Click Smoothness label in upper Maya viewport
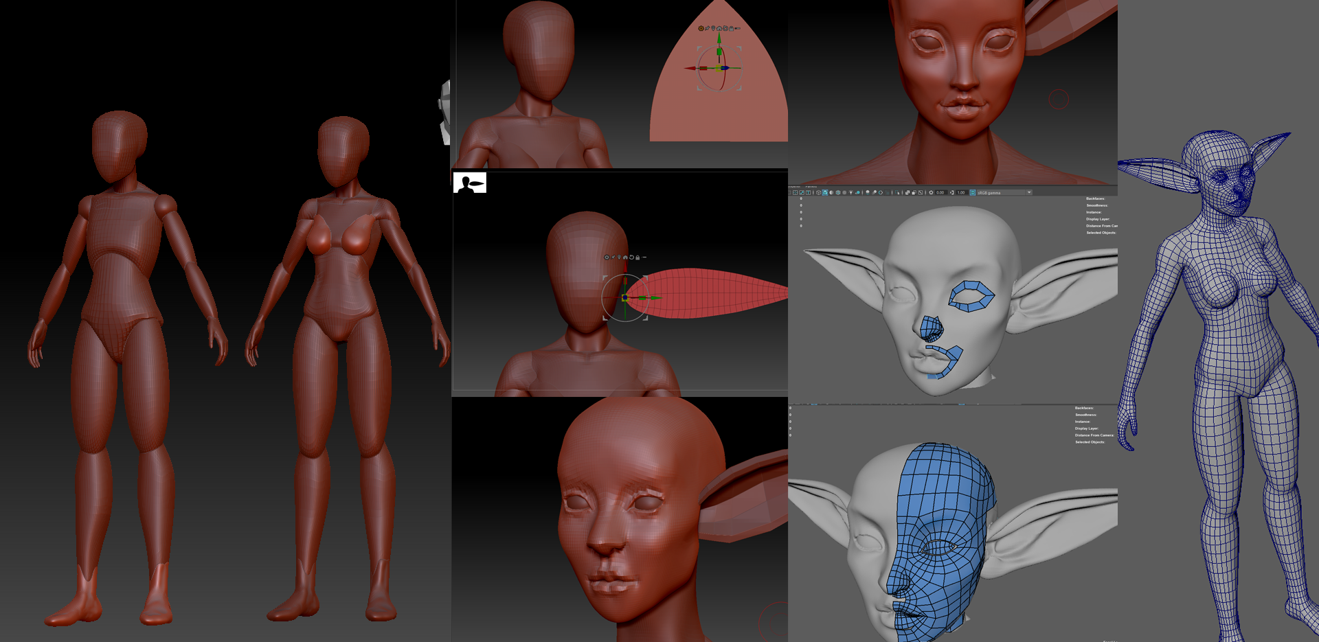Image resolution: width=1319 pixels, height=642 pixels. [x=1097, y=205]
